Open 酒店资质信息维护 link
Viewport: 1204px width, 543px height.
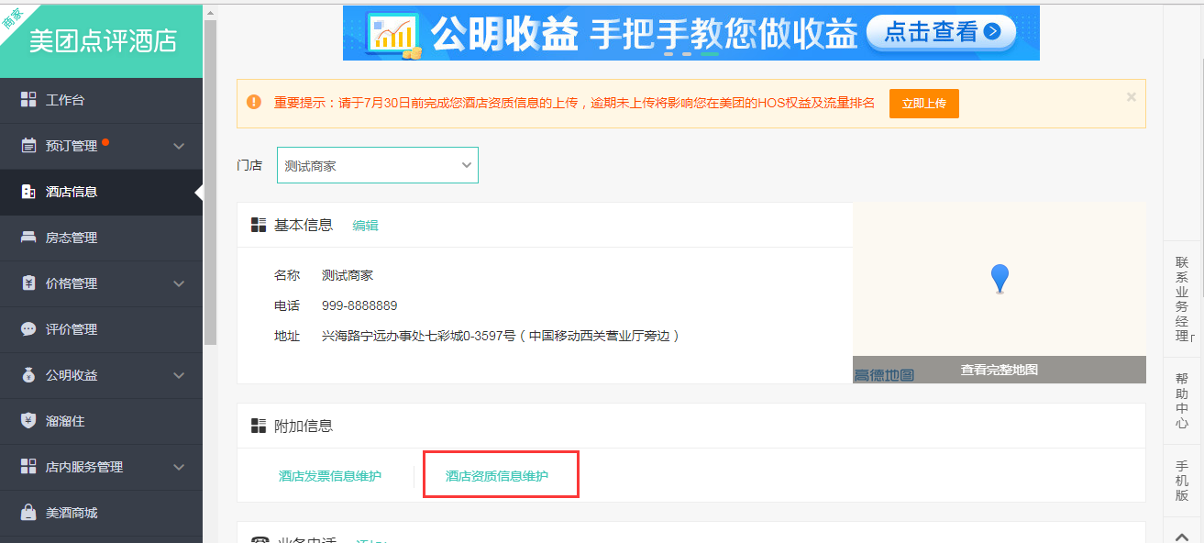(497, 476)
